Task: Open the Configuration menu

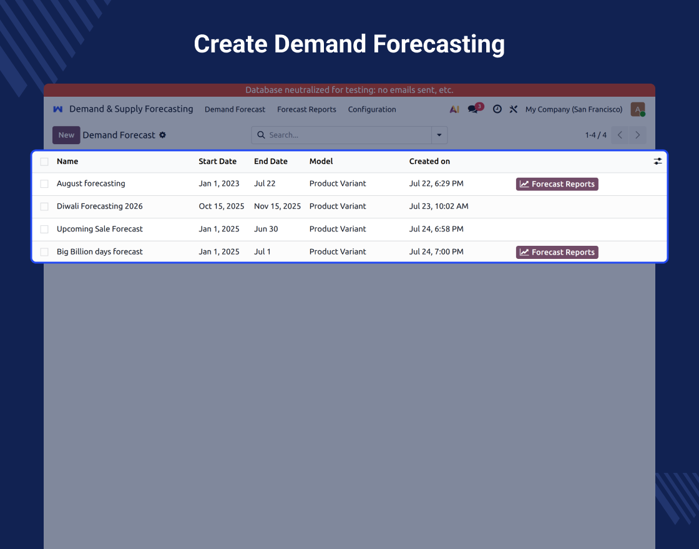Action: tap(372, 109)
